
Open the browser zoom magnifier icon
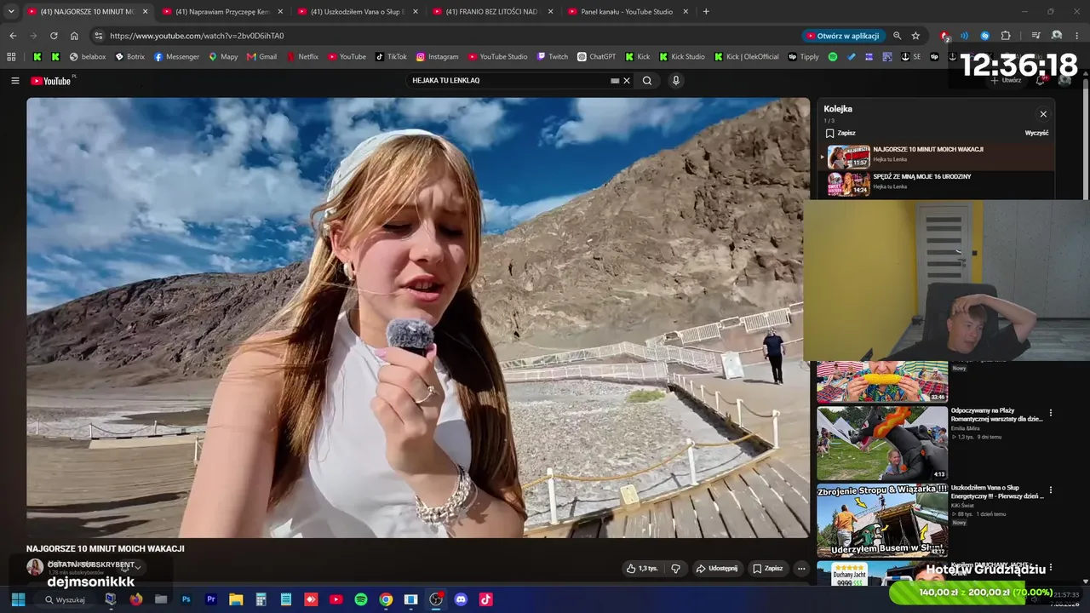897,36
